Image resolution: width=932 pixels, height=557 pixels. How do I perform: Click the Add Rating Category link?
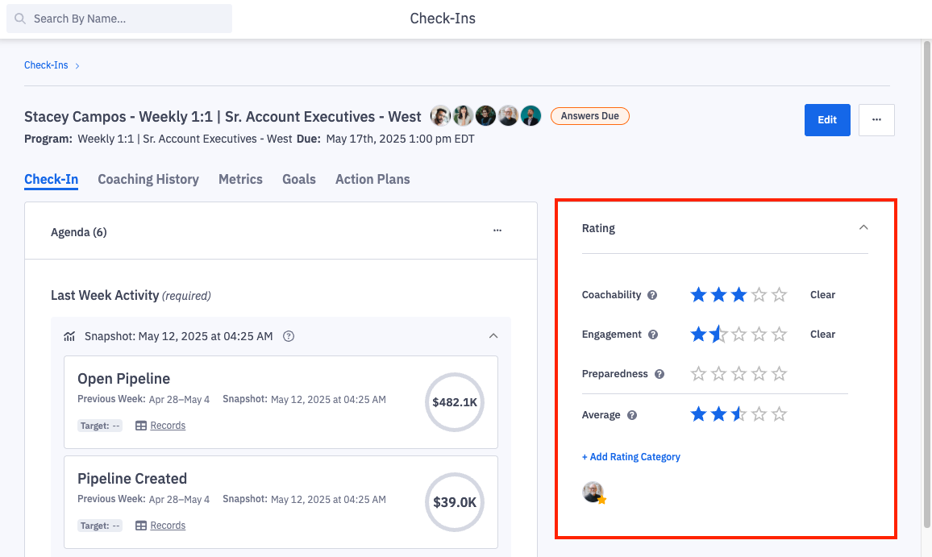pyautogui.click(x=631, y=457)
